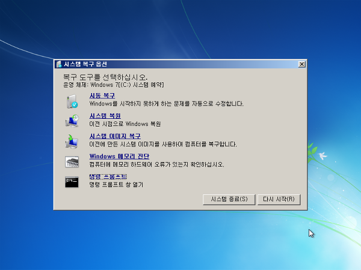
Task: Click the 시스템 종료(S) button
Action: (229, 199)
